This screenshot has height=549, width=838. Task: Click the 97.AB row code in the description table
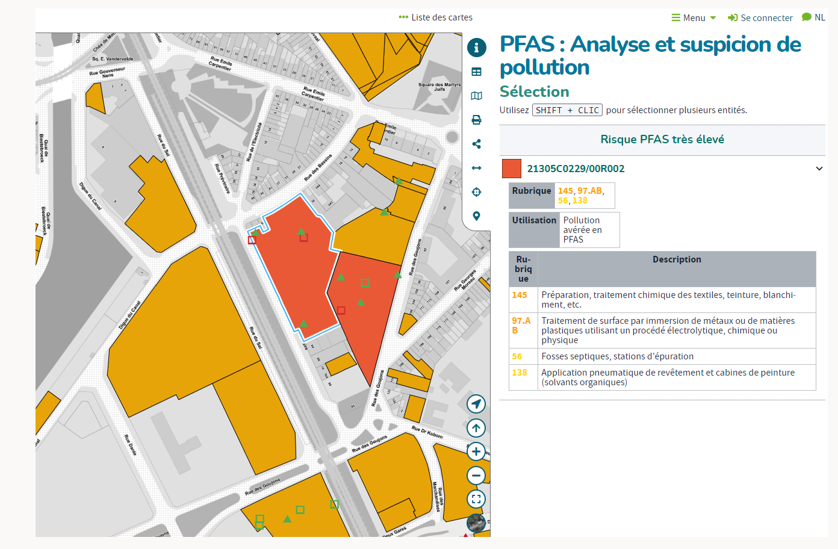point(521,326)
